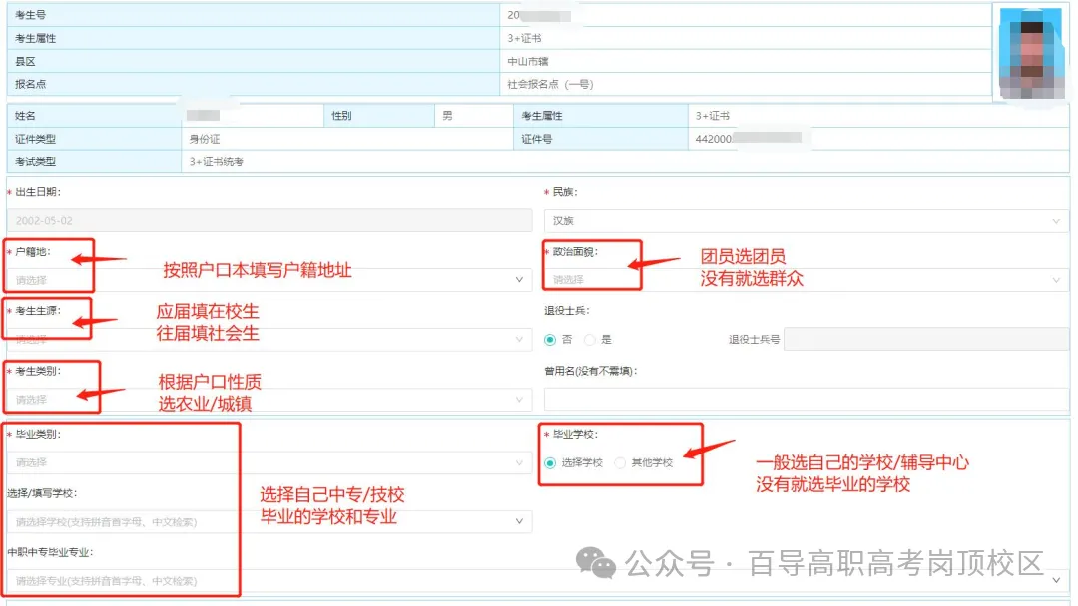
Task: Select 是 for 退役士兵
Action: (589, 340)
